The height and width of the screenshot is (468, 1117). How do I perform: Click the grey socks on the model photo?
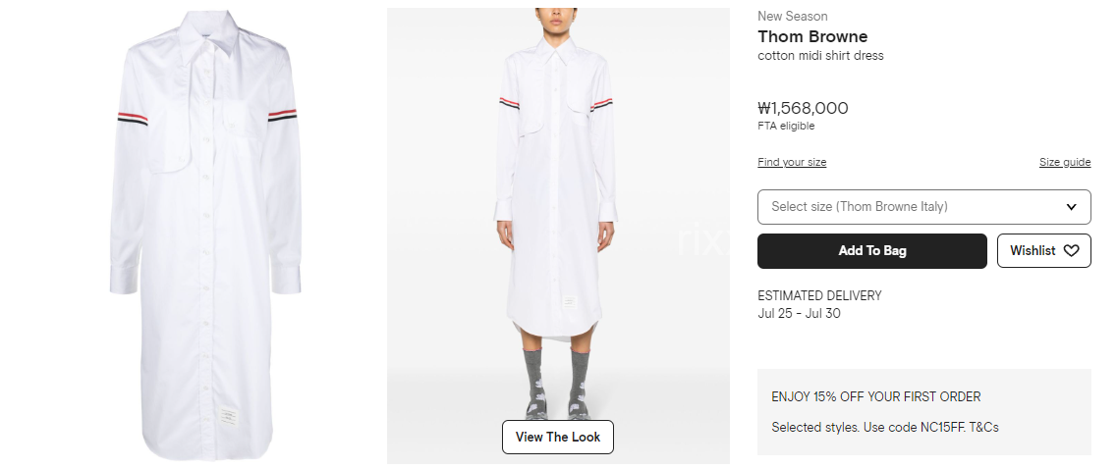557,383
